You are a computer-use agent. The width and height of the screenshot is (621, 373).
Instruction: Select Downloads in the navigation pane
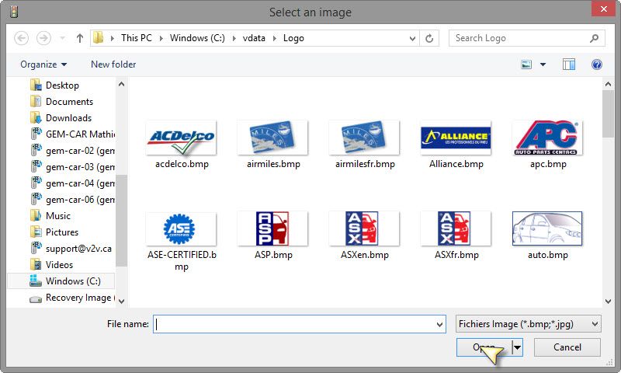point(61,117)
